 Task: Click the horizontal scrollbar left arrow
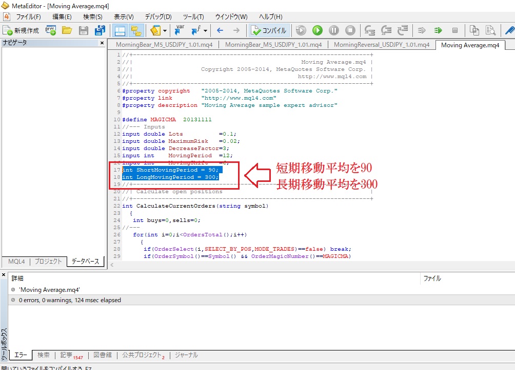pos(112,265)
